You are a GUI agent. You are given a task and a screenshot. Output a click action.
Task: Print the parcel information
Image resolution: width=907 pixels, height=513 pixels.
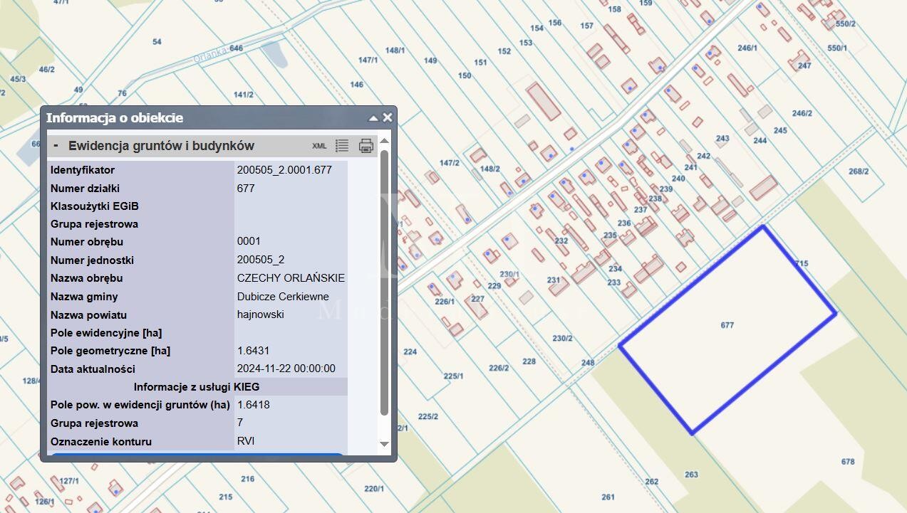[x=366, y=146]
